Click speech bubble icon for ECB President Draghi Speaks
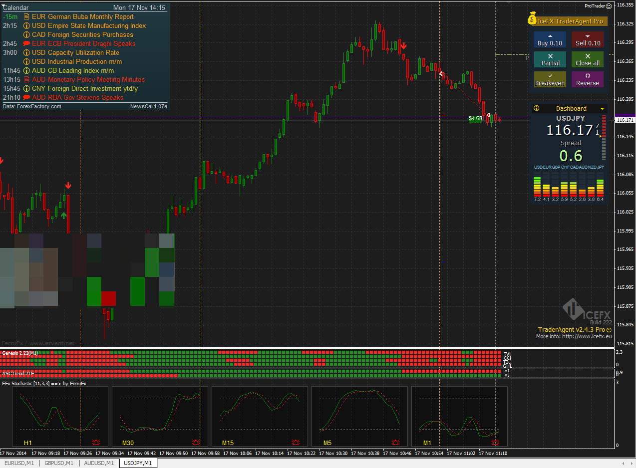Image resolution: width=636 pixels, height=468 pixels. click(x=26, y=43)
